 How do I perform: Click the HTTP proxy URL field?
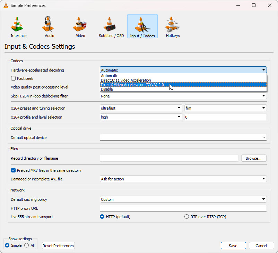[x=183, y=208]
